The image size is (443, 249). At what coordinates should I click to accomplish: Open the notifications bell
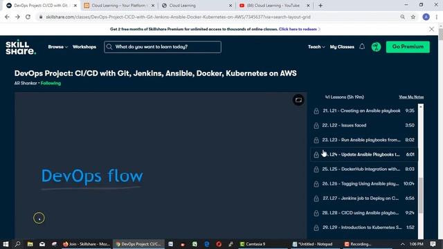coord(362,46)
